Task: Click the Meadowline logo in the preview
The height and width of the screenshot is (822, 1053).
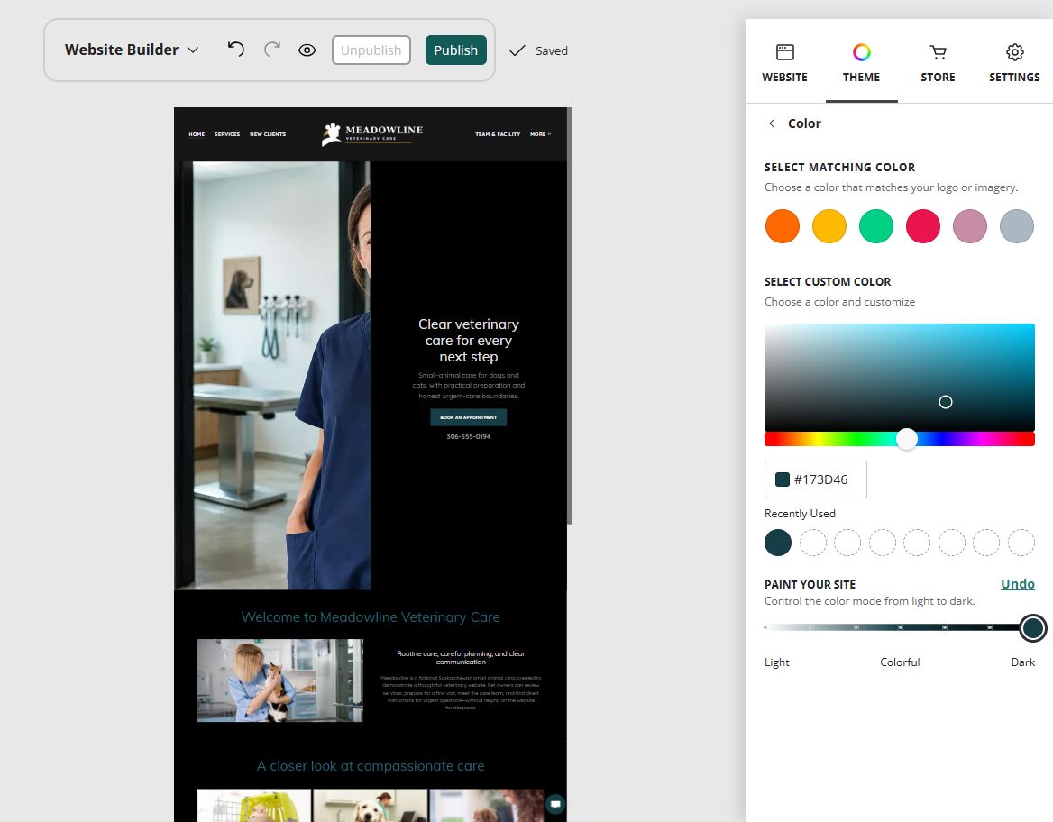Action: tap(372, 133)
